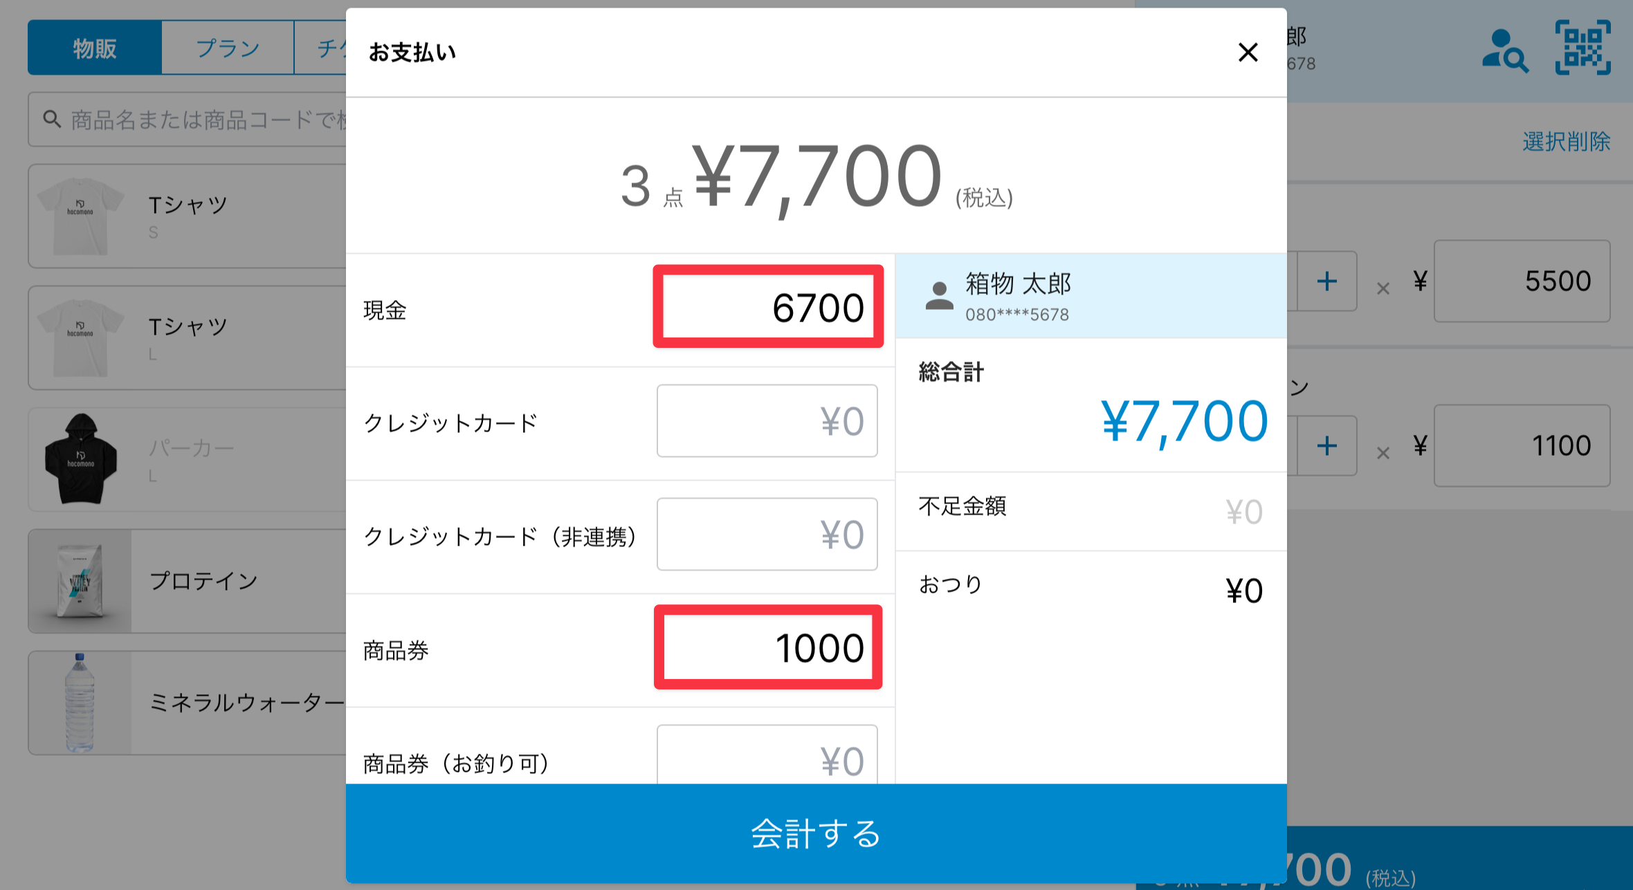
Task: Edit the 商品券 amount field showing 1000
Action: tap(768, 647)
